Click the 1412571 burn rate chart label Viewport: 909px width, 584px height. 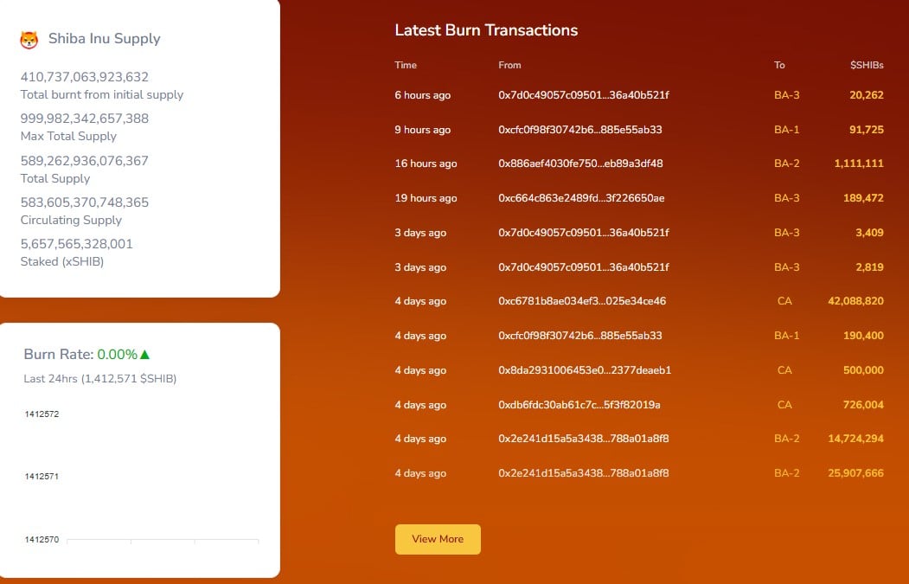pos(42,477)
